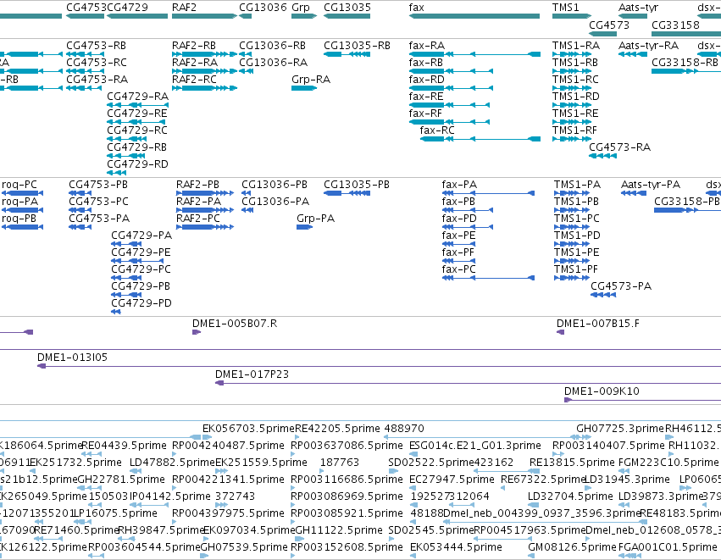Click the CG4729-PD protein label
Viewport: 721px width, 560px height.
pyautogui.click(x=141, y=303)
